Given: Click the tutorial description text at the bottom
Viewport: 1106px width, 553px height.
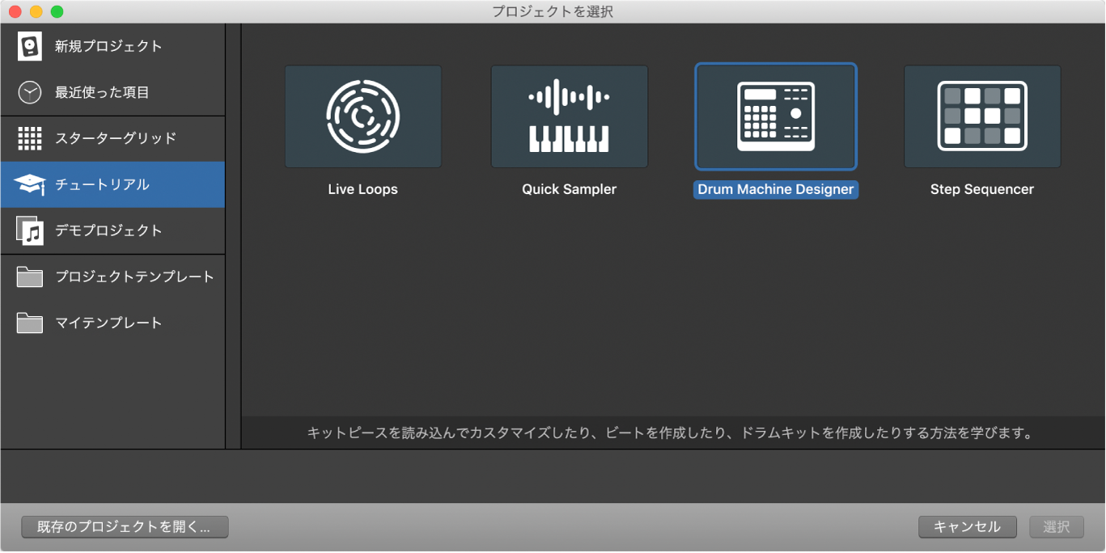Looking at the screenshot, I should tap(670, 433).
